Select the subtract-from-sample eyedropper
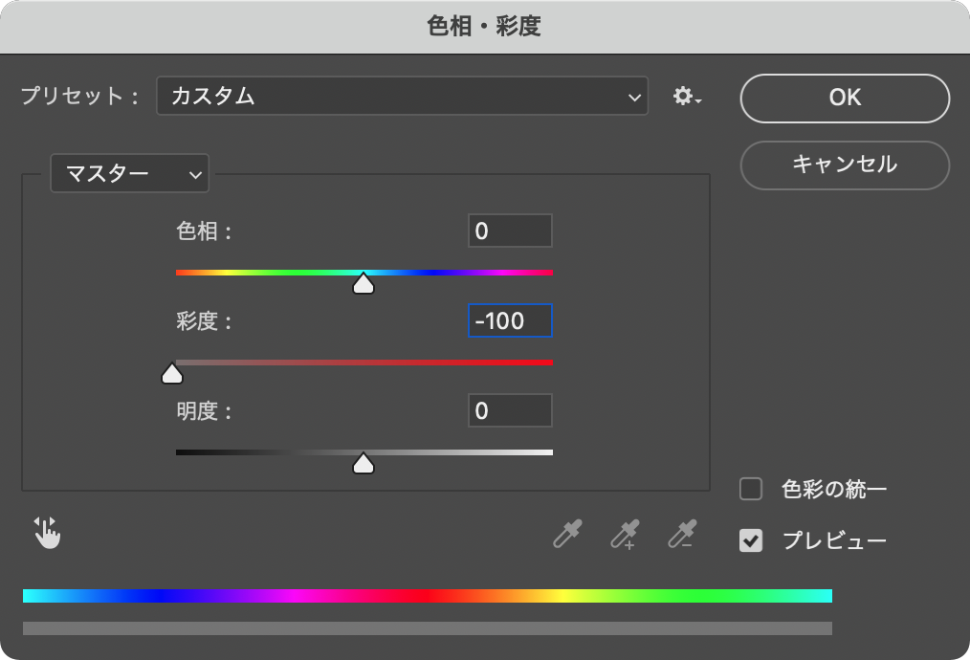Image resolution: width=970 pixels, height=660 pixels. pos(682,534)
